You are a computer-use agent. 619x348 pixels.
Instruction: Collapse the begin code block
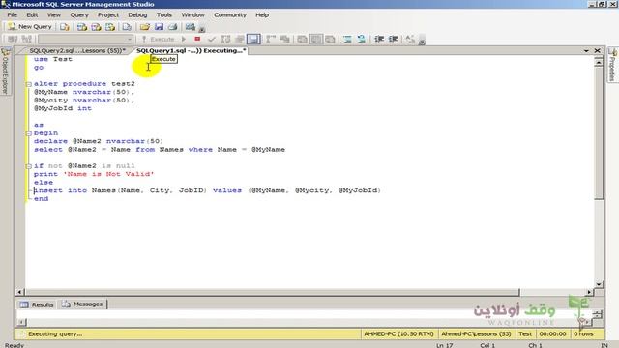tap(28, 133)
